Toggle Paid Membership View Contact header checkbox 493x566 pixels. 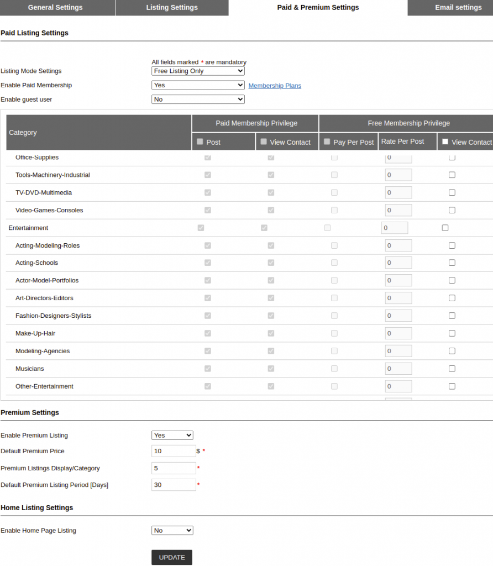264,141
